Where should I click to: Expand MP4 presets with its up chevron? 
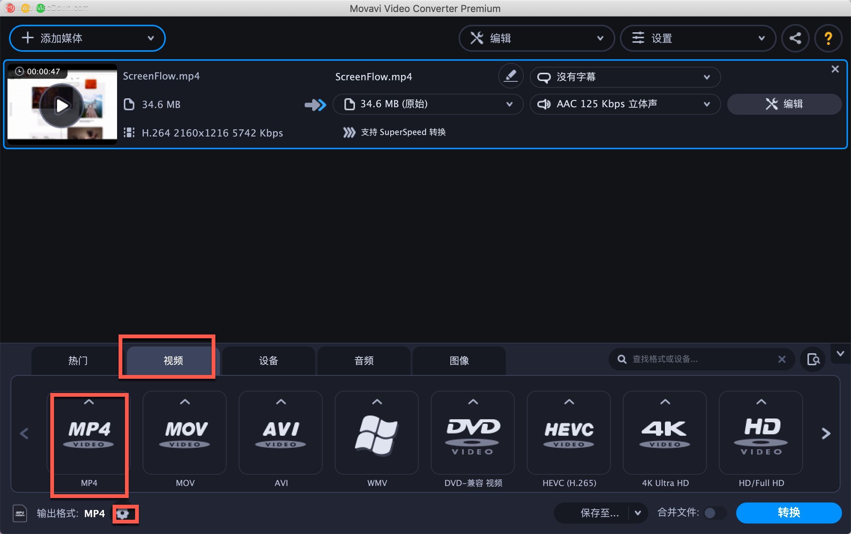[x=89, y=402]
